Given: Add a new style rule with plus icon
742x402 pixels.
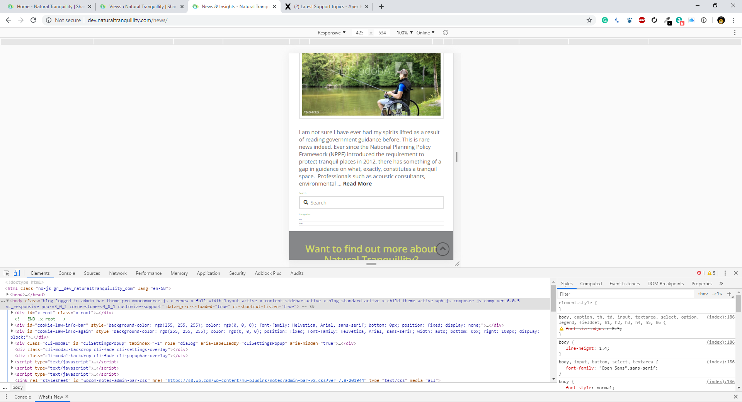Looking at the screenshot, I should 729,294.
